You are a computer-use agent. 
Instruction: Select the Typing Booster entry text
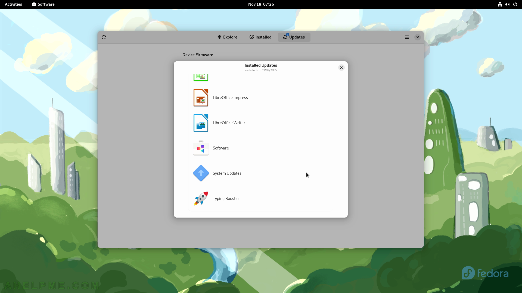pos(226,199)
